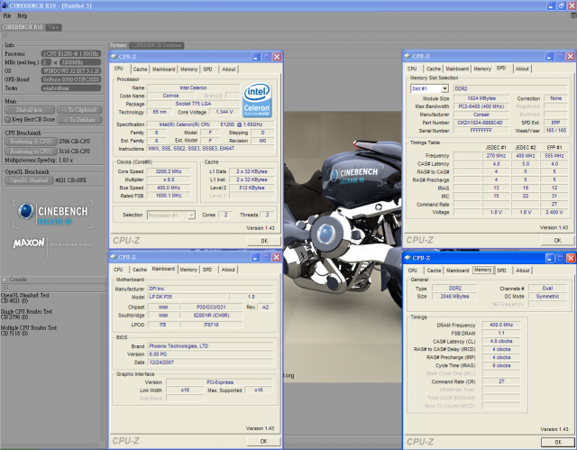This screenshot has height=450, width=577.
Task: Click the Core Speed value 3200.2 MHz
Action: (169, 171)
